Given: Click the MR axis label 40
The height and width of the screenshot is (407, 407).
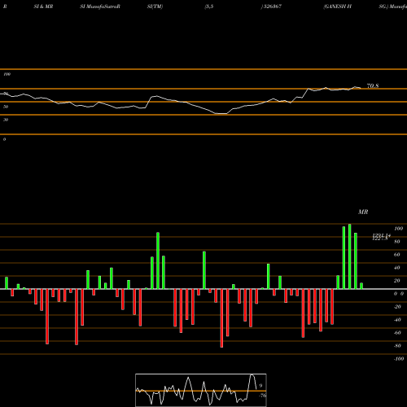Looking at the screenshot, I should click(397, 268).
